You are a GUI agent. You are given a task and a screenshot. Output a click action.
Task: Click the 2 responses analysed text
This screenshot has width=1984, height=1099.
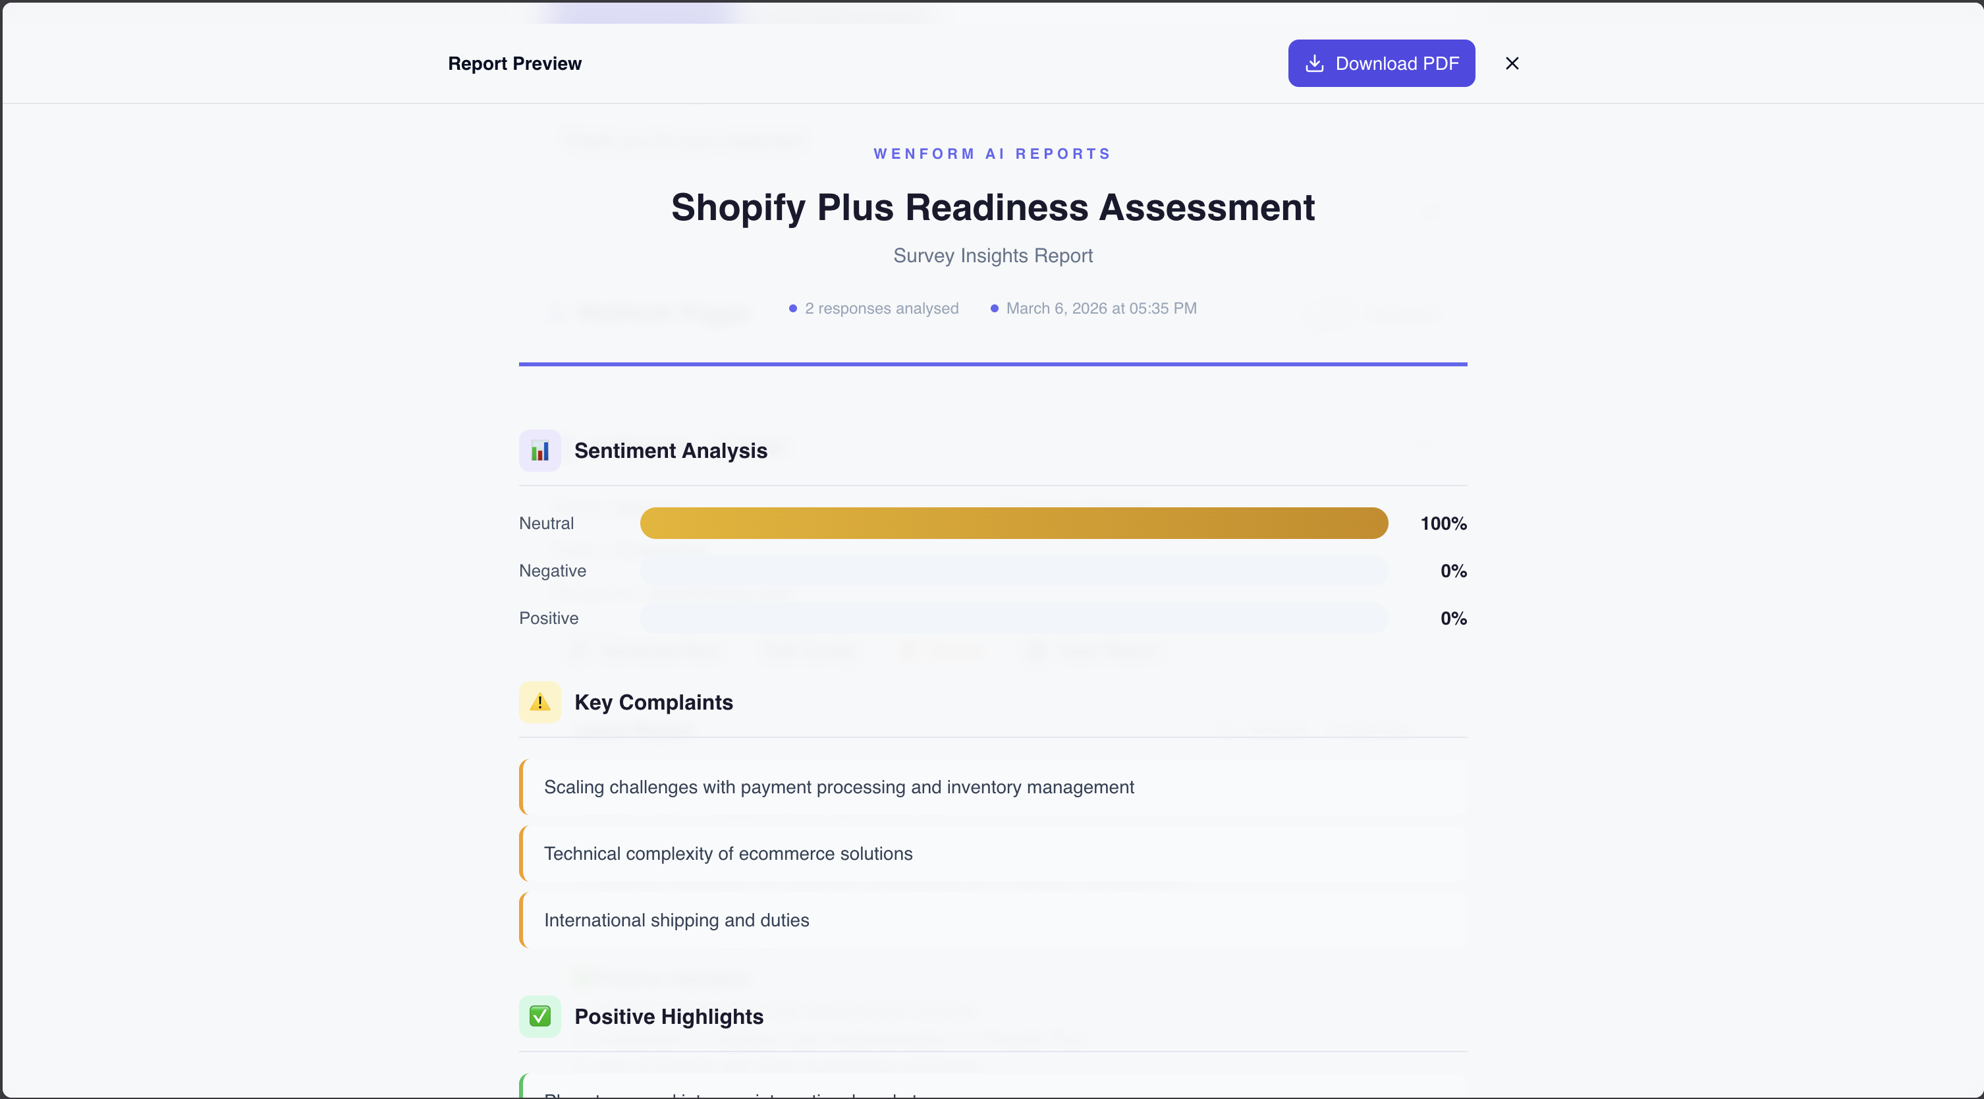pyautogui.click(x=881, y=308)
